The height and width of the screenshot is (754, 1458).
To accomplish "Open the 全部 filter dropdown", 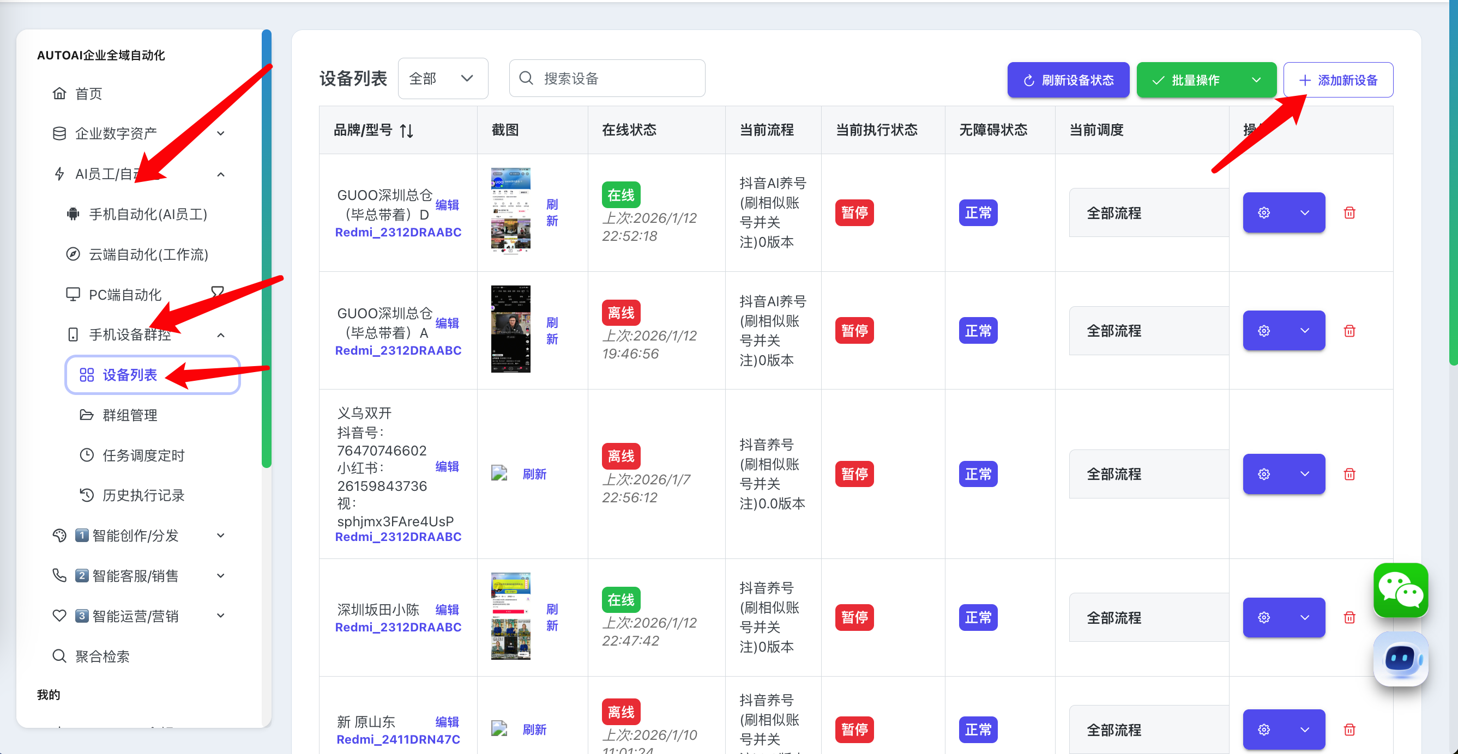I will [442, 78].
